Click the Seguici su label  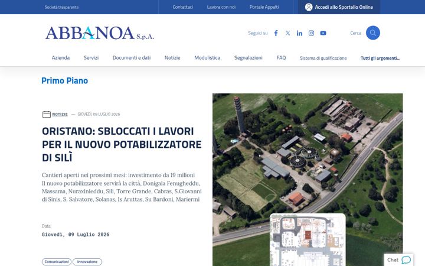point(258,33)
